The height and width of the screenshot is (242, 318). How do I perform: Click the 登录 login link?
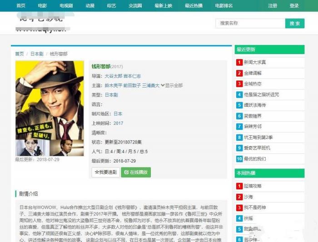tap(294, 6)
